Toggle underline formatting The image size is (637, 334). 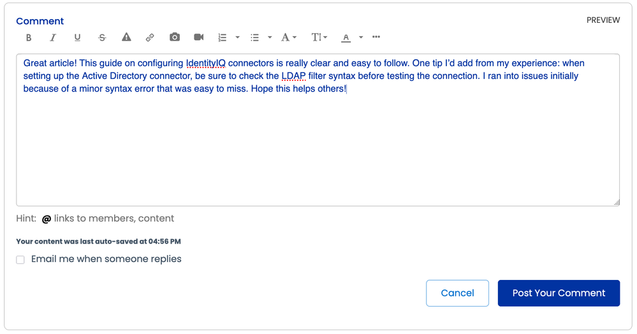tap(77, 38)
